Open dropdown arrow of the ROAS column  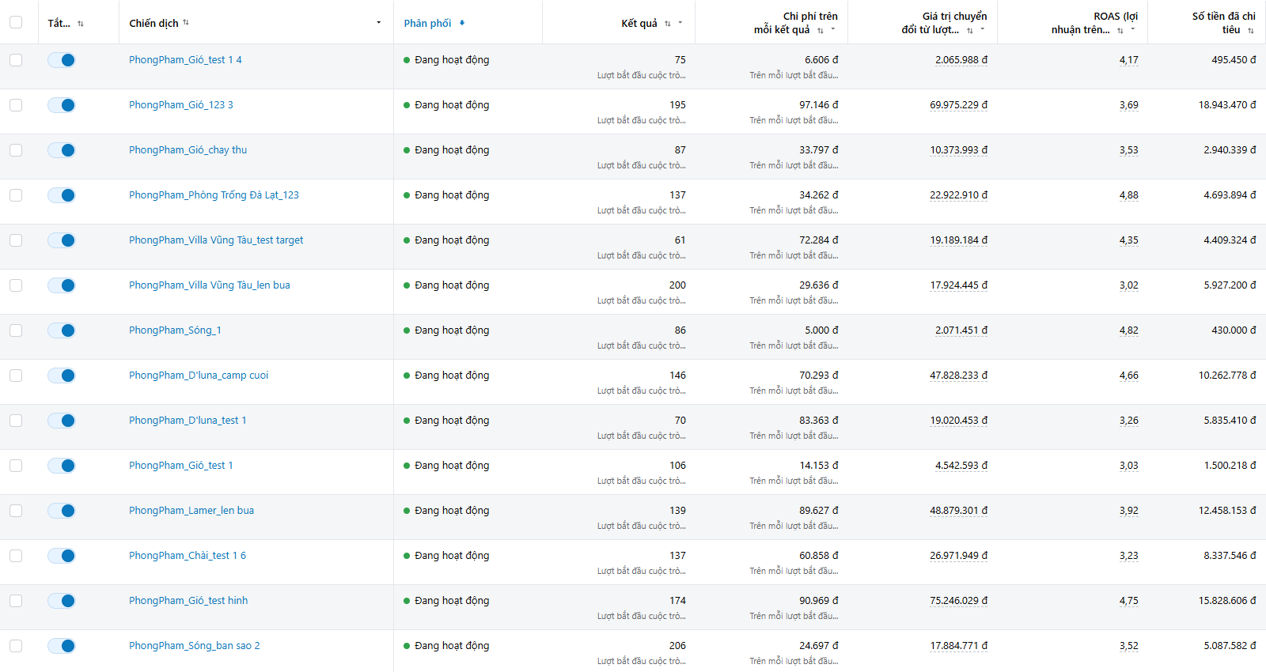point(1133,29)
